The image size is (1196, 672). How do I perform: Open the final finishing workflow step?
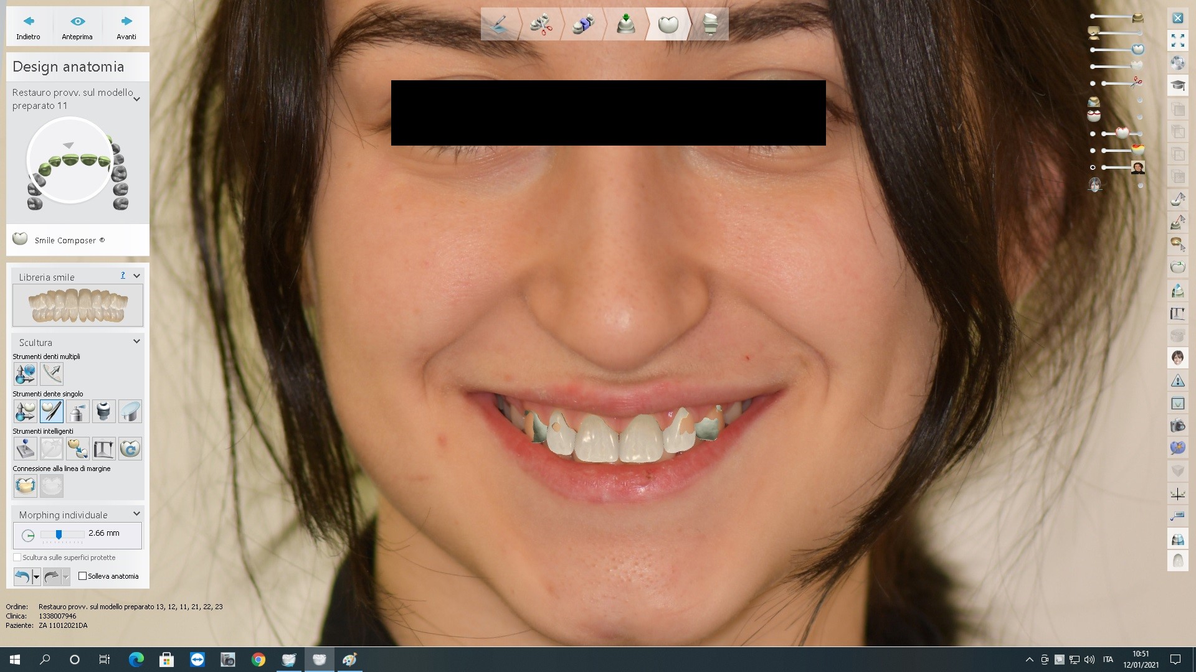(710, 24)
